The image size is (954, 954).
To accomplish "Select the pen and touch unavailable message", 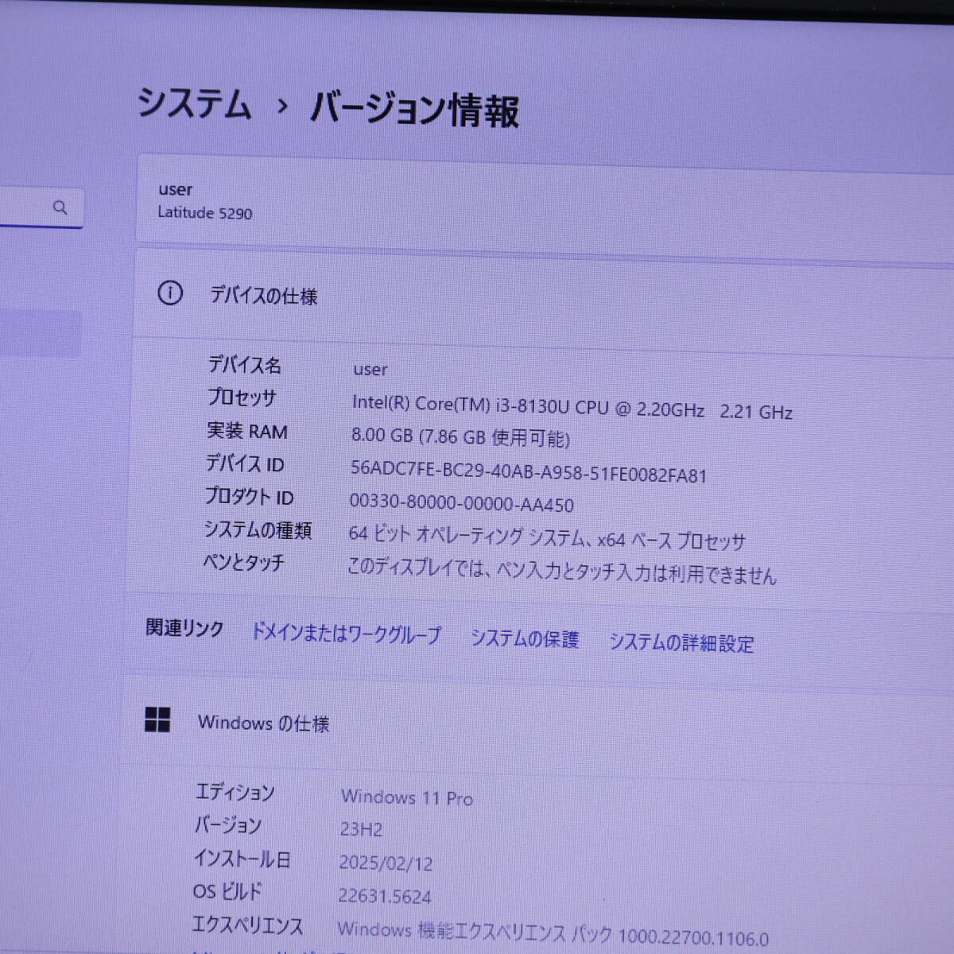I will pos(561,571).
